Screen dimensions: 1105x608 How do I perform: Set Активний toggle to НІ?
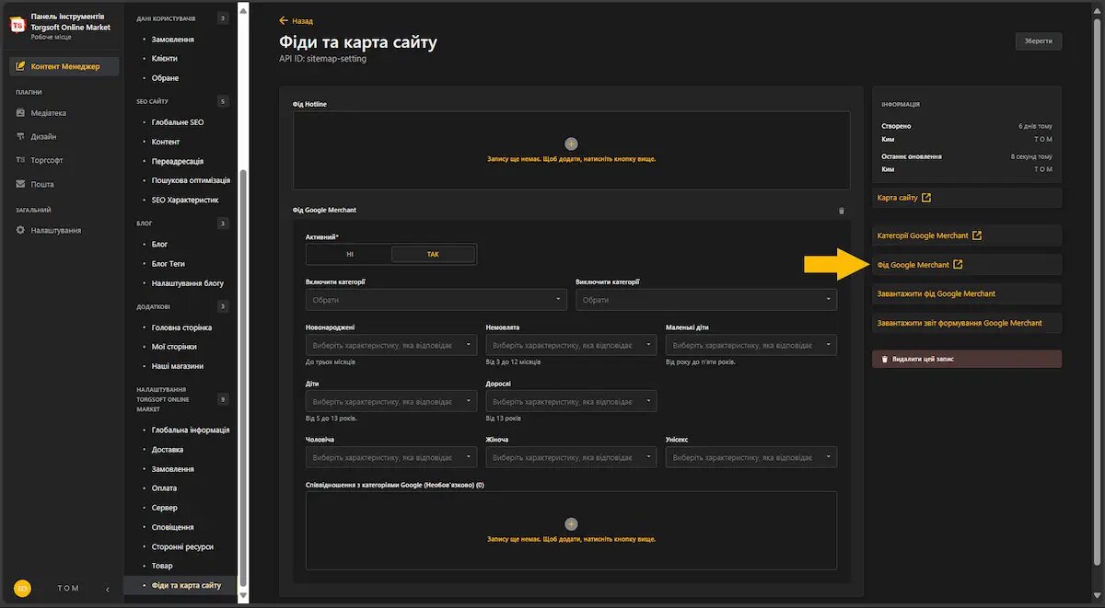pyautogui.click(x=349, y=253)
